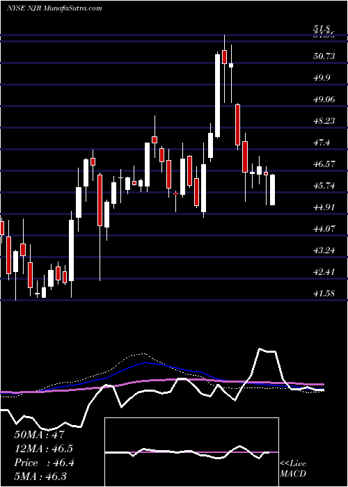
Task: Click the 49.9 price axis label
Action: [322, 78]
